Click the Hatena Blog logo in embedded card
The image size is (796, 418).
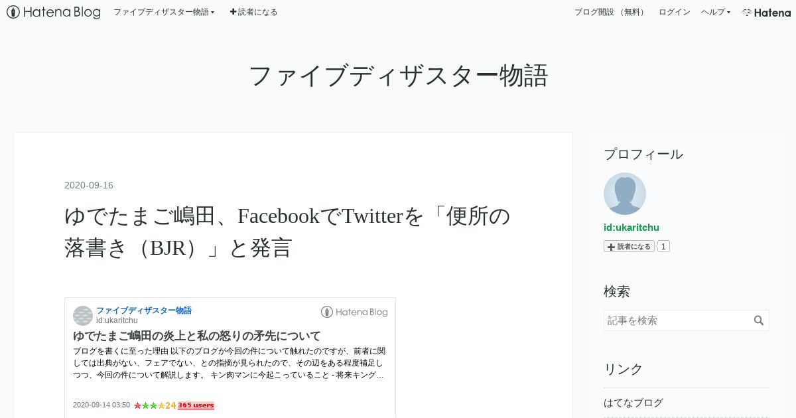354,312
